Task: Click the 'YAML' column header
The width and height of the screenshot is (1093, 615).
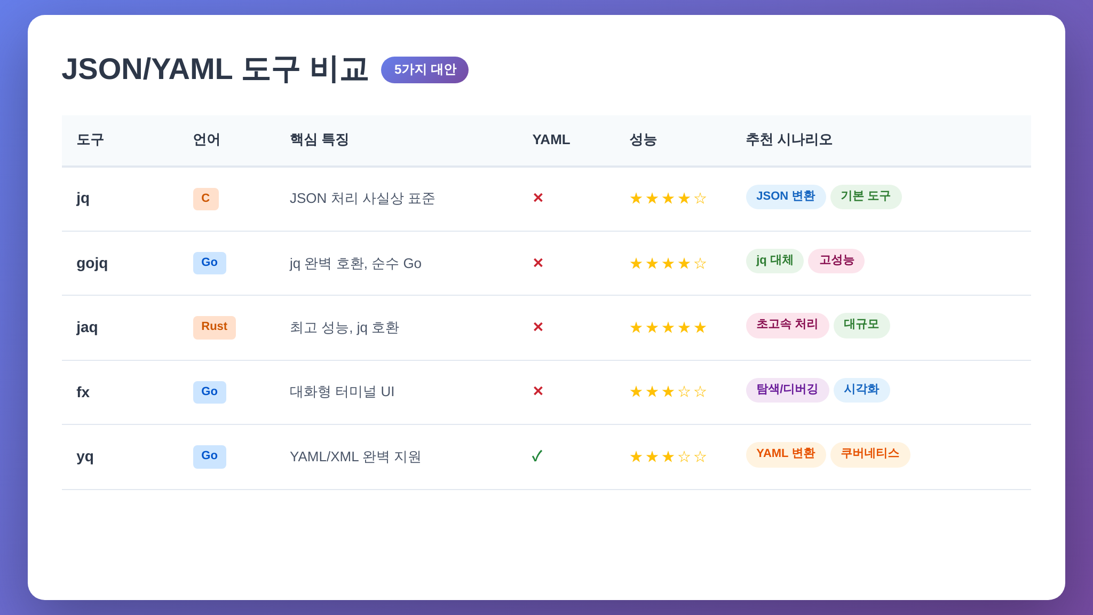Action: (x=551, y=140)
